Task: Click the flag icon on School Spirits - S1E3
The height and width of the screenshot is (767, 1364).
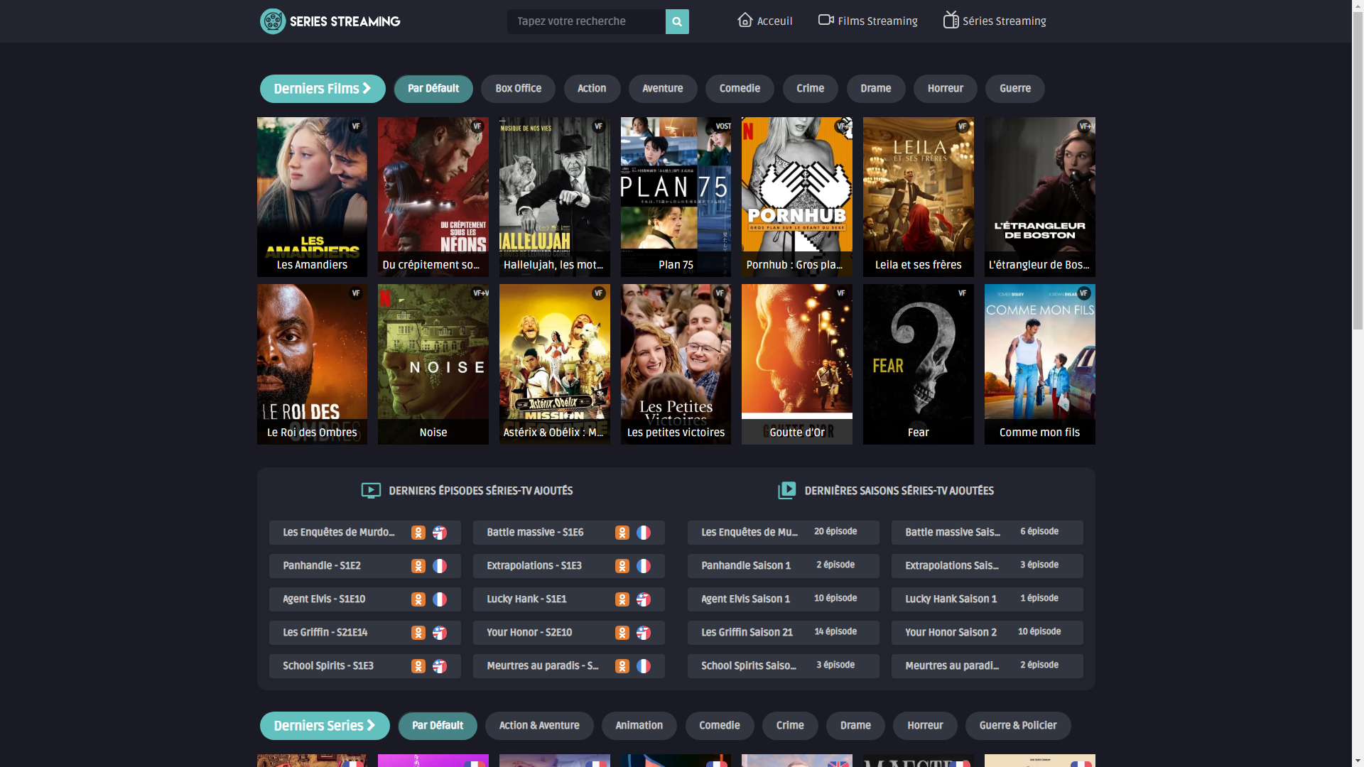Action: pyautogui.click(x=440, y=666)
